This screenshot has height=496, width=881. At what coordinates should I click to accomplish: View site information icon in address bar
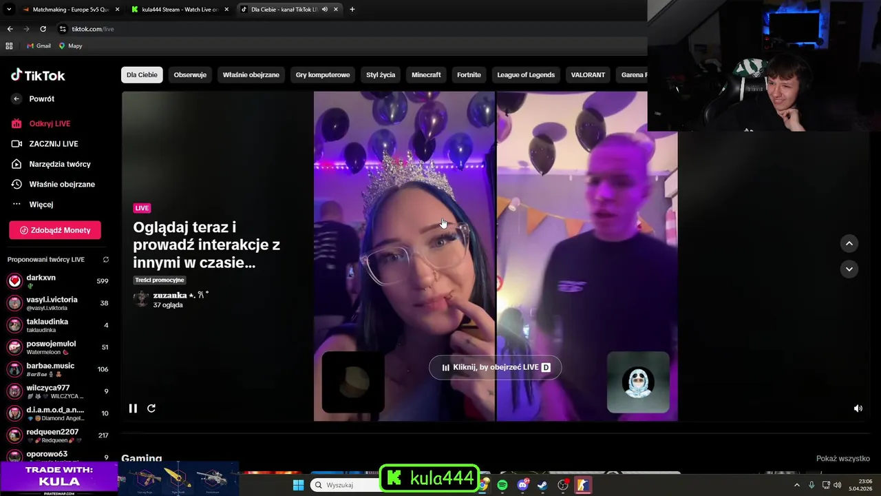pyautogui.click(x=63, y=29)
